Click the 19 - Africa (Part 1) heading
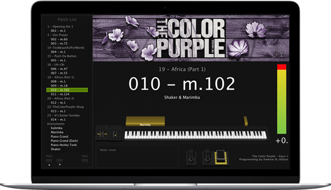Image resolution: width=331 pixels, height=190 pixels. coord(182,69)
